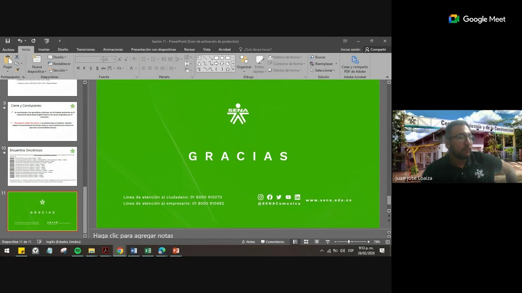Screen dimensions: 522x293
Task: Open the font name combo box
Action: pos(89,59)
